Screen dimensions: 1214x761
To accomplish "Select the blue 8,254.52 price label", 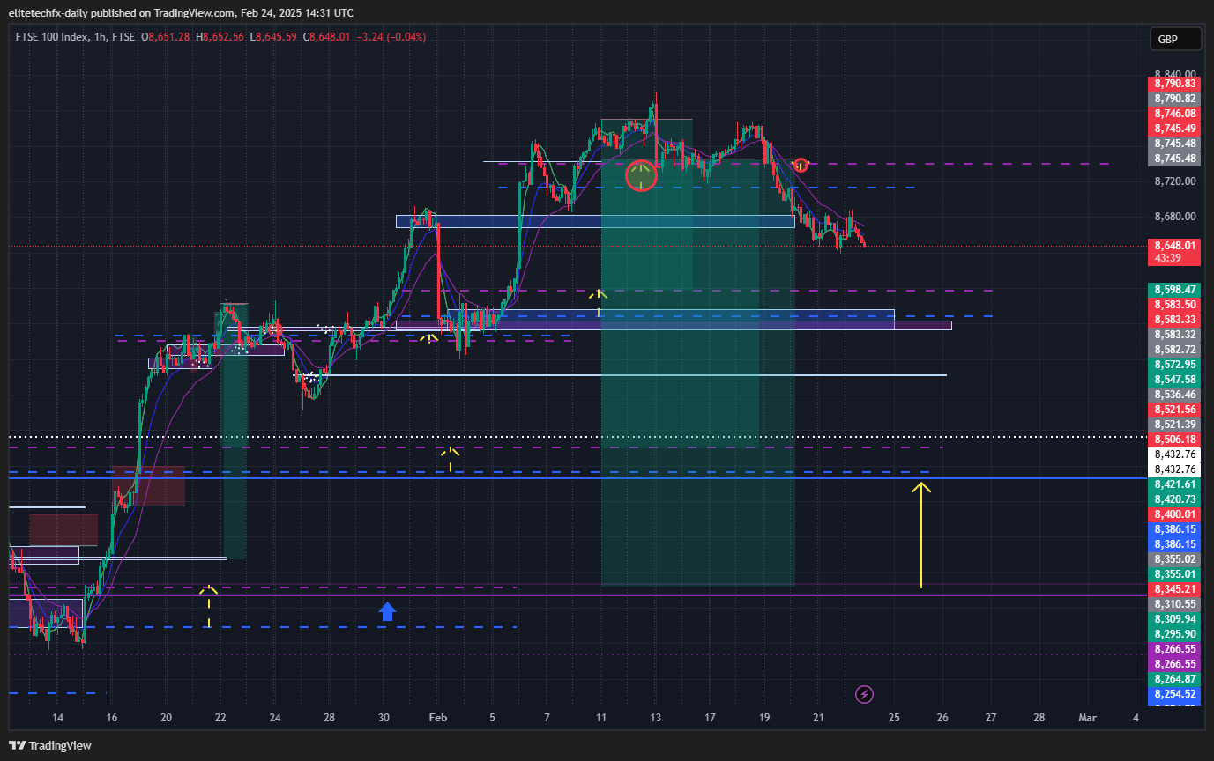I will (1174, 694).
